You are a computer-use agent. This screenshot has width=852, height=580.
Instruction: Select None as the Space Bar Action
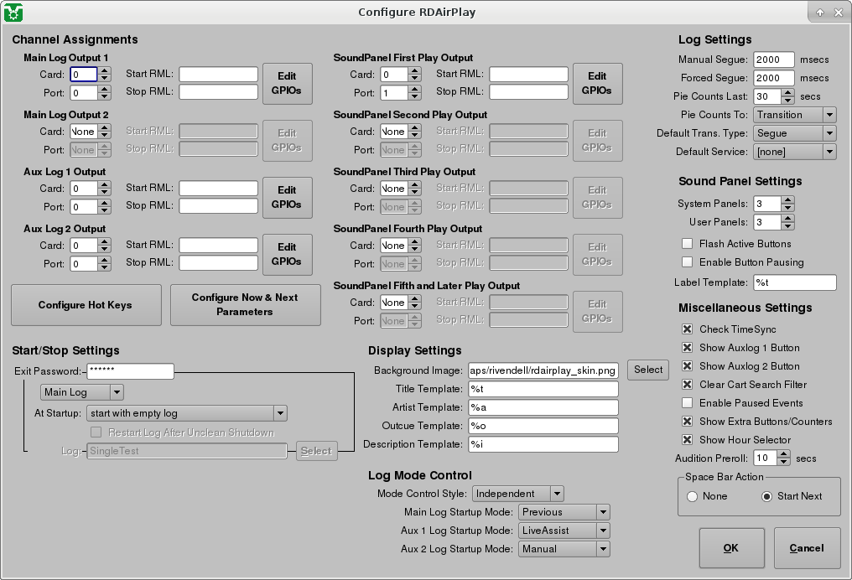point(692,496)
